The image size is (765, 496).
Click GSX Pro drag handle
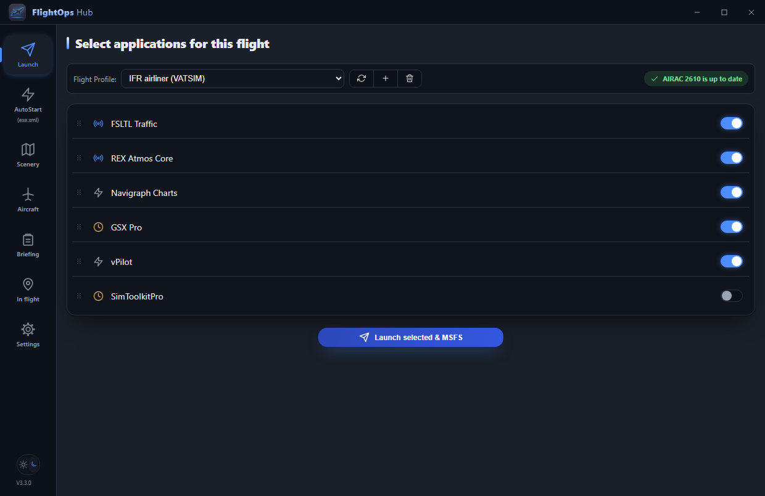click(79, 227)
